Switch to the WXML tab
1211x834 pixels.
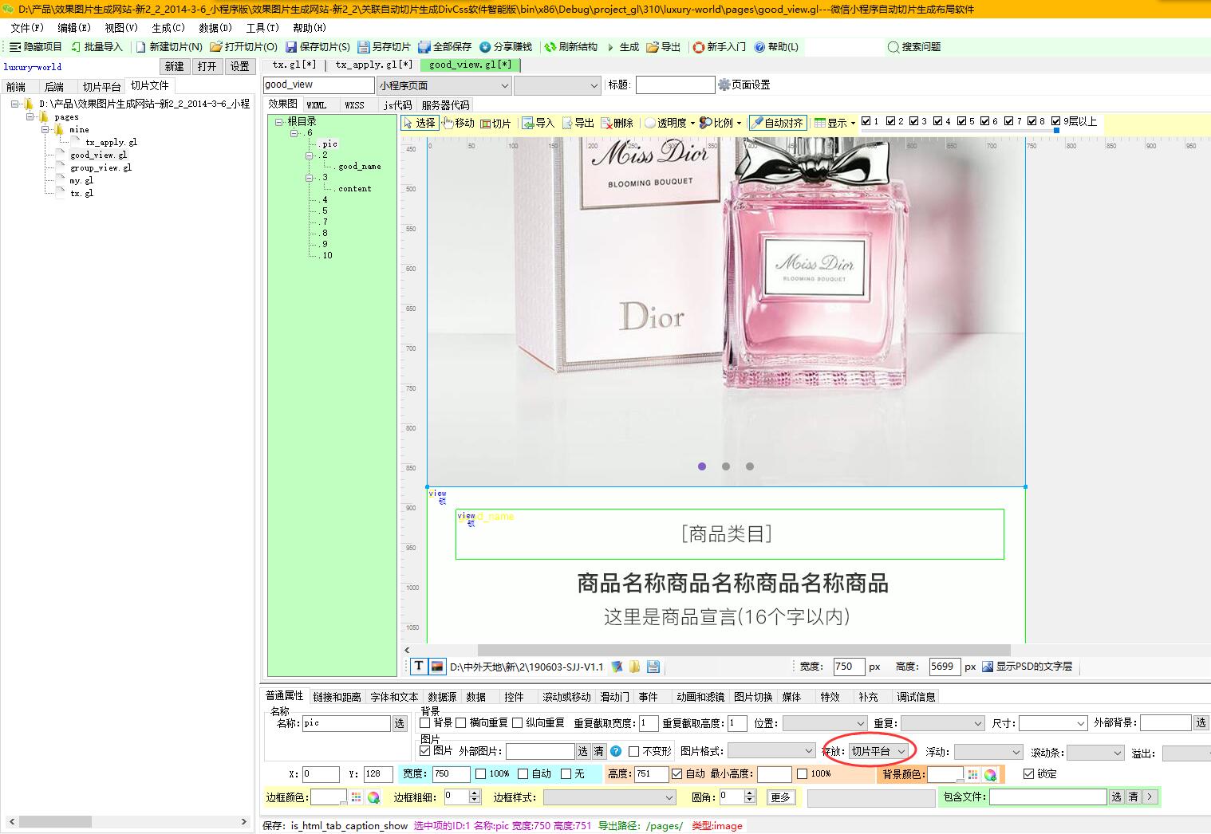317,104
